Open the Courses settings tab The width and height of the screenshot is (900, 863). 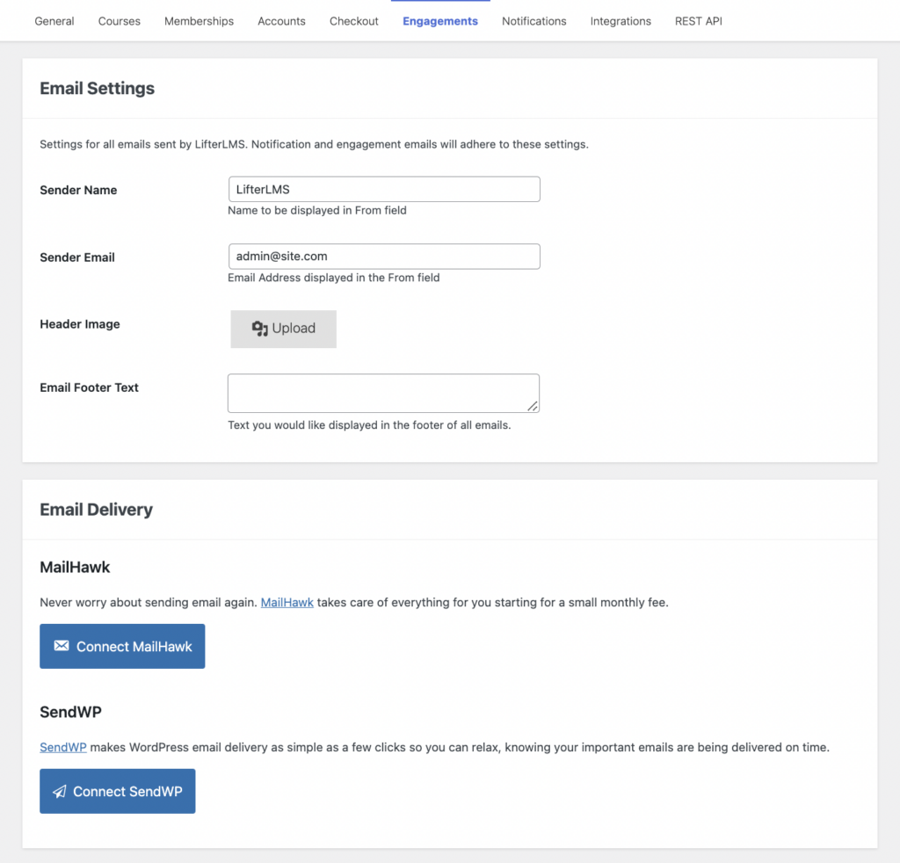pos(119,20)
